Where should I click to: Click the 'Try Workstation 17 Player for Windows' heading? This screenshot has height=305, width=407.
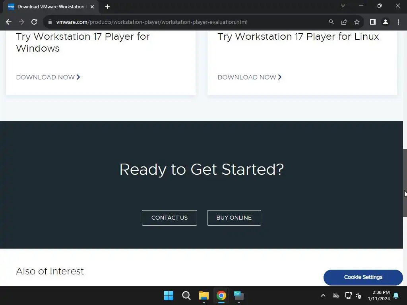pyautogui.click(x=83, y=42)
